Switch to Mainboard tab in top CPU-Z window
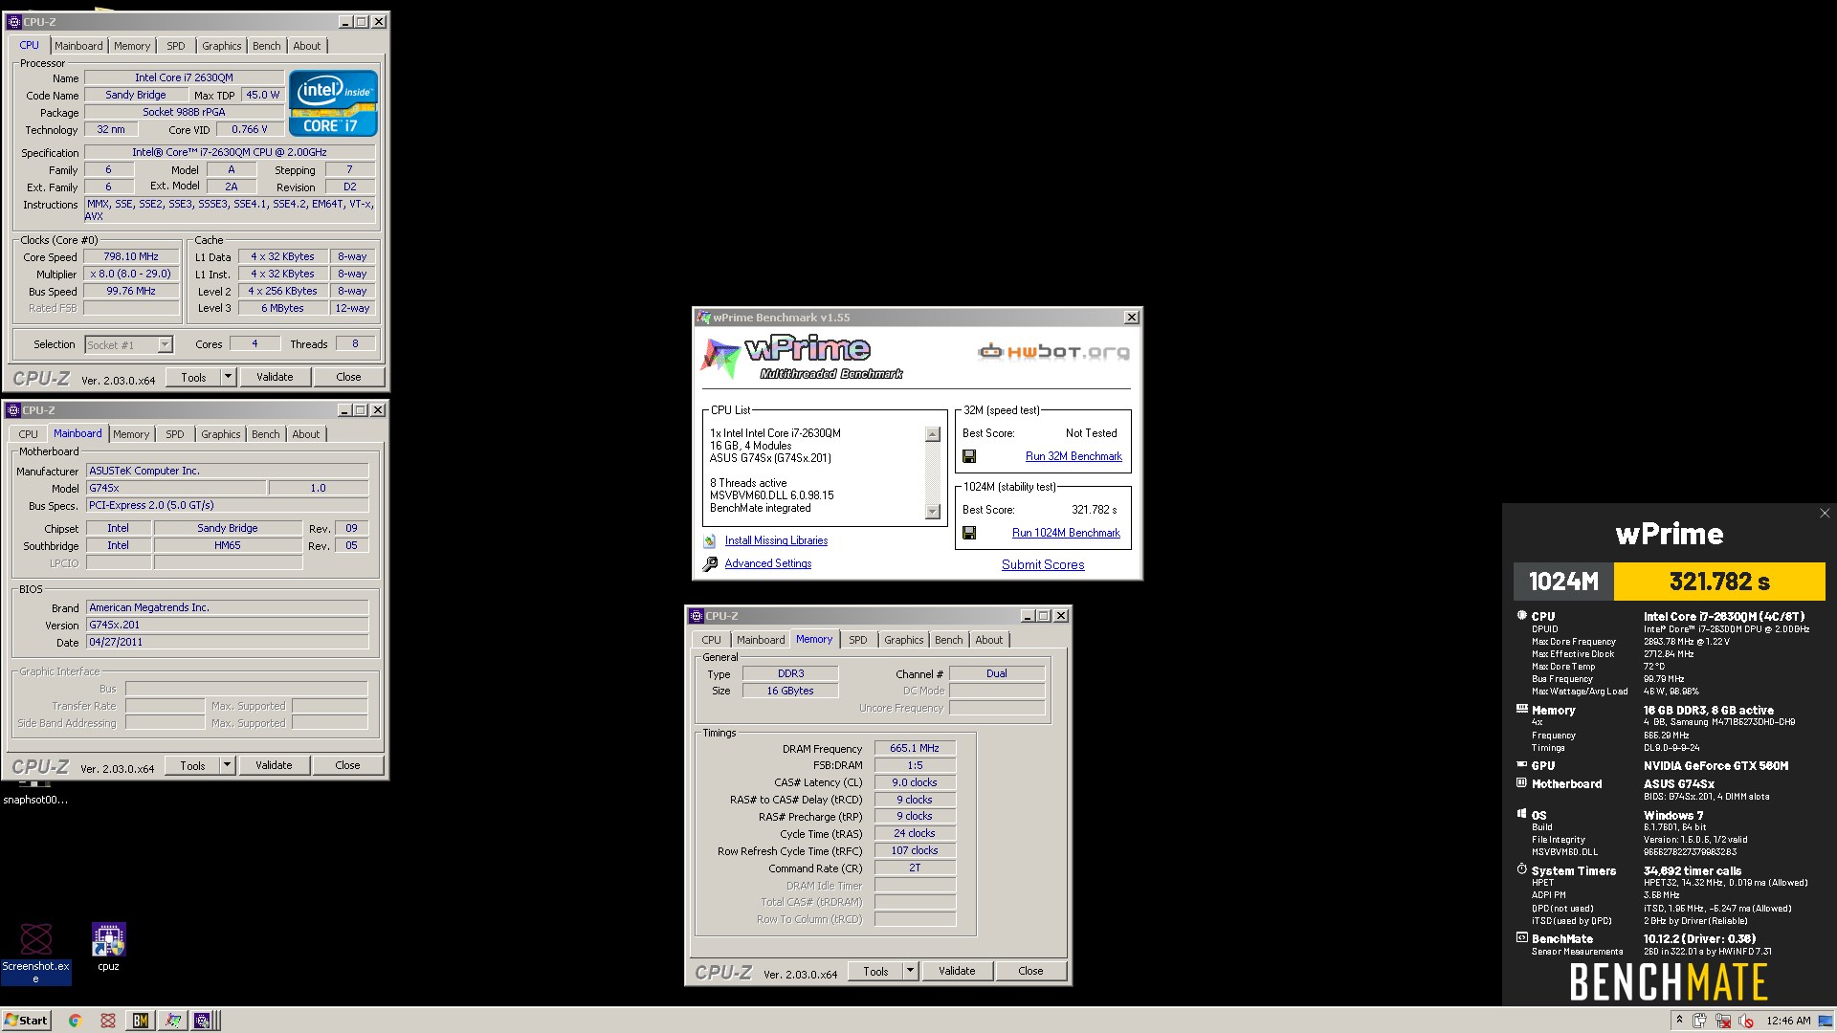Screen dimensions: 1837x1033 [78, 46]
